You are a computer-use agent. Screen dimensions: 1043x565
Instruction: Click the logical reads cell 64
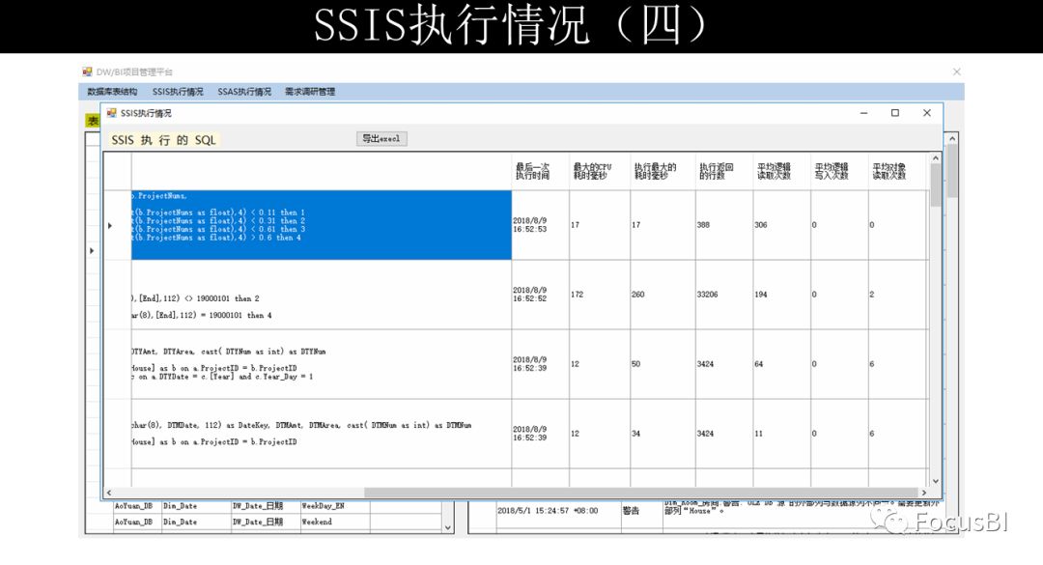tap(781, 364)
